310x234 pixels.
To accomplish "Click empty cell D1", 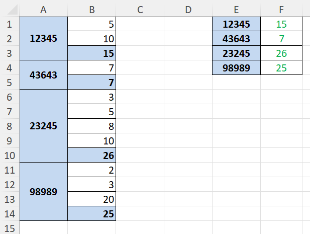I will [188, 24].
